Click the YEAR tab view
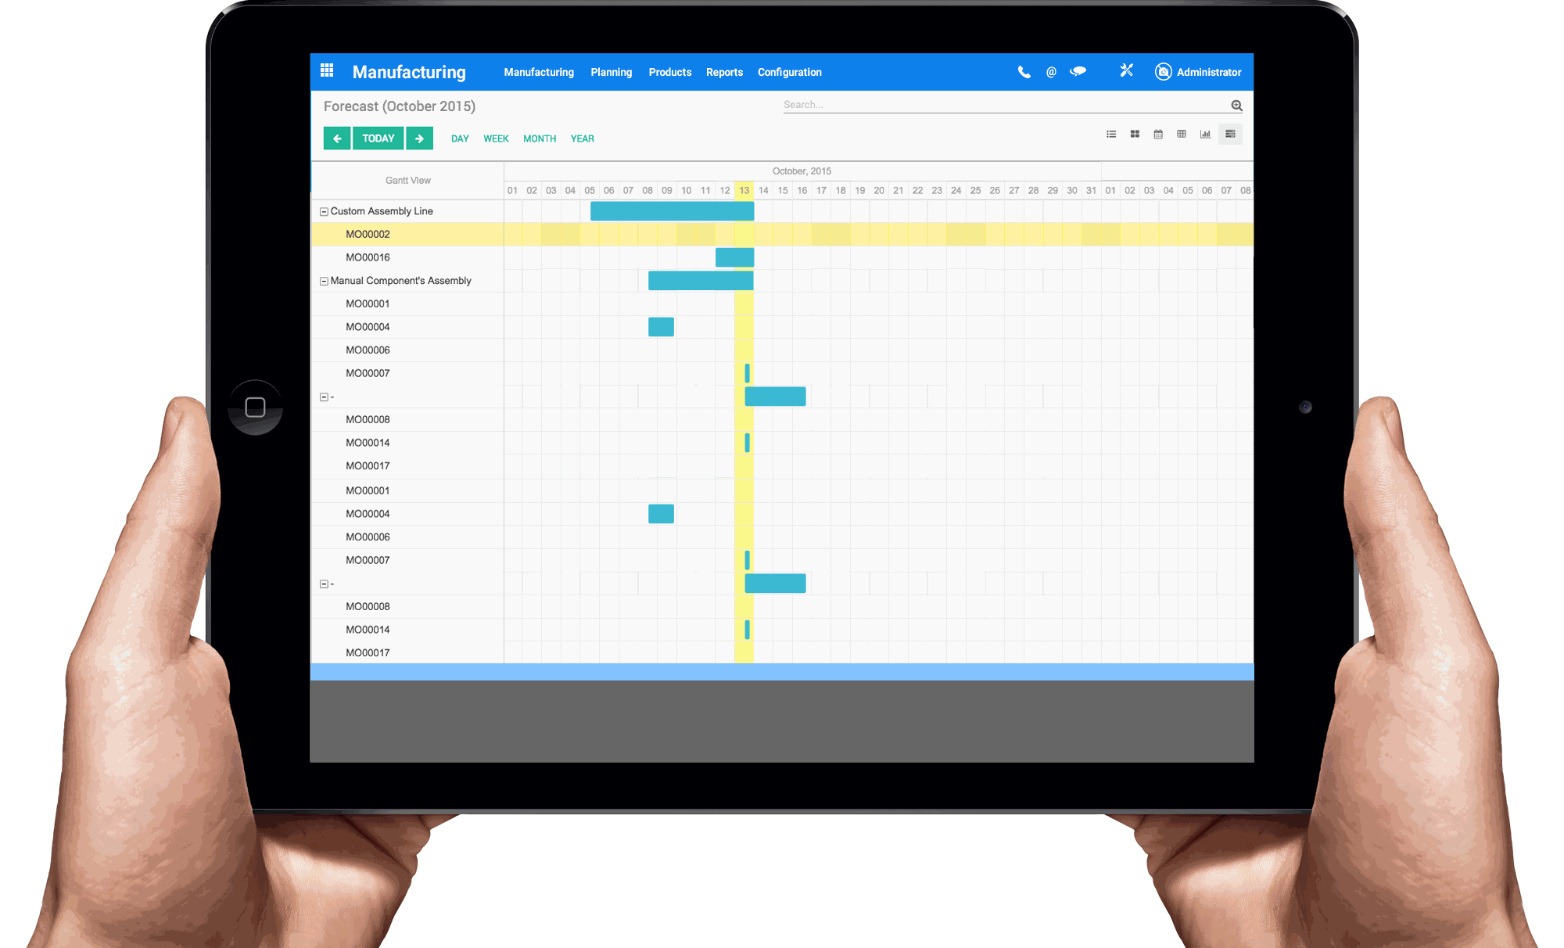The height and width of the screenshot is (948, 1564). coord(582,138)
